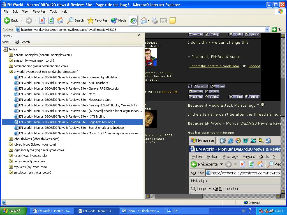Expand amazon (www.amazon.co.uk) history folder
Viewport: 287px width, 215px height.
pos(31,60)
